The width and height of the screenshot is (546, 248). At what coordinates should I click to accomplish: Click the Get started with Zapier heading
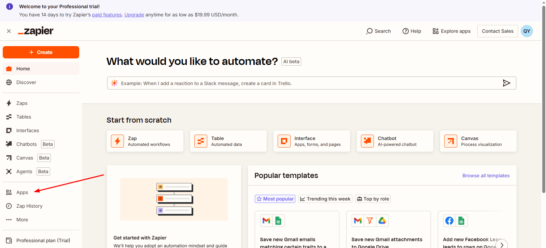(140, 238)
